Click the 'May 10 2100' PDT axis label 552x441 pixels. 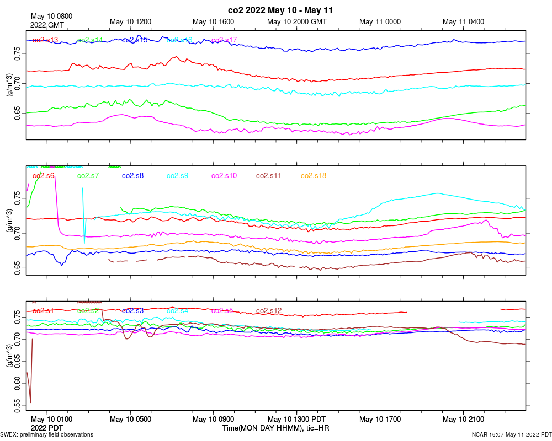tap(463, 419)
